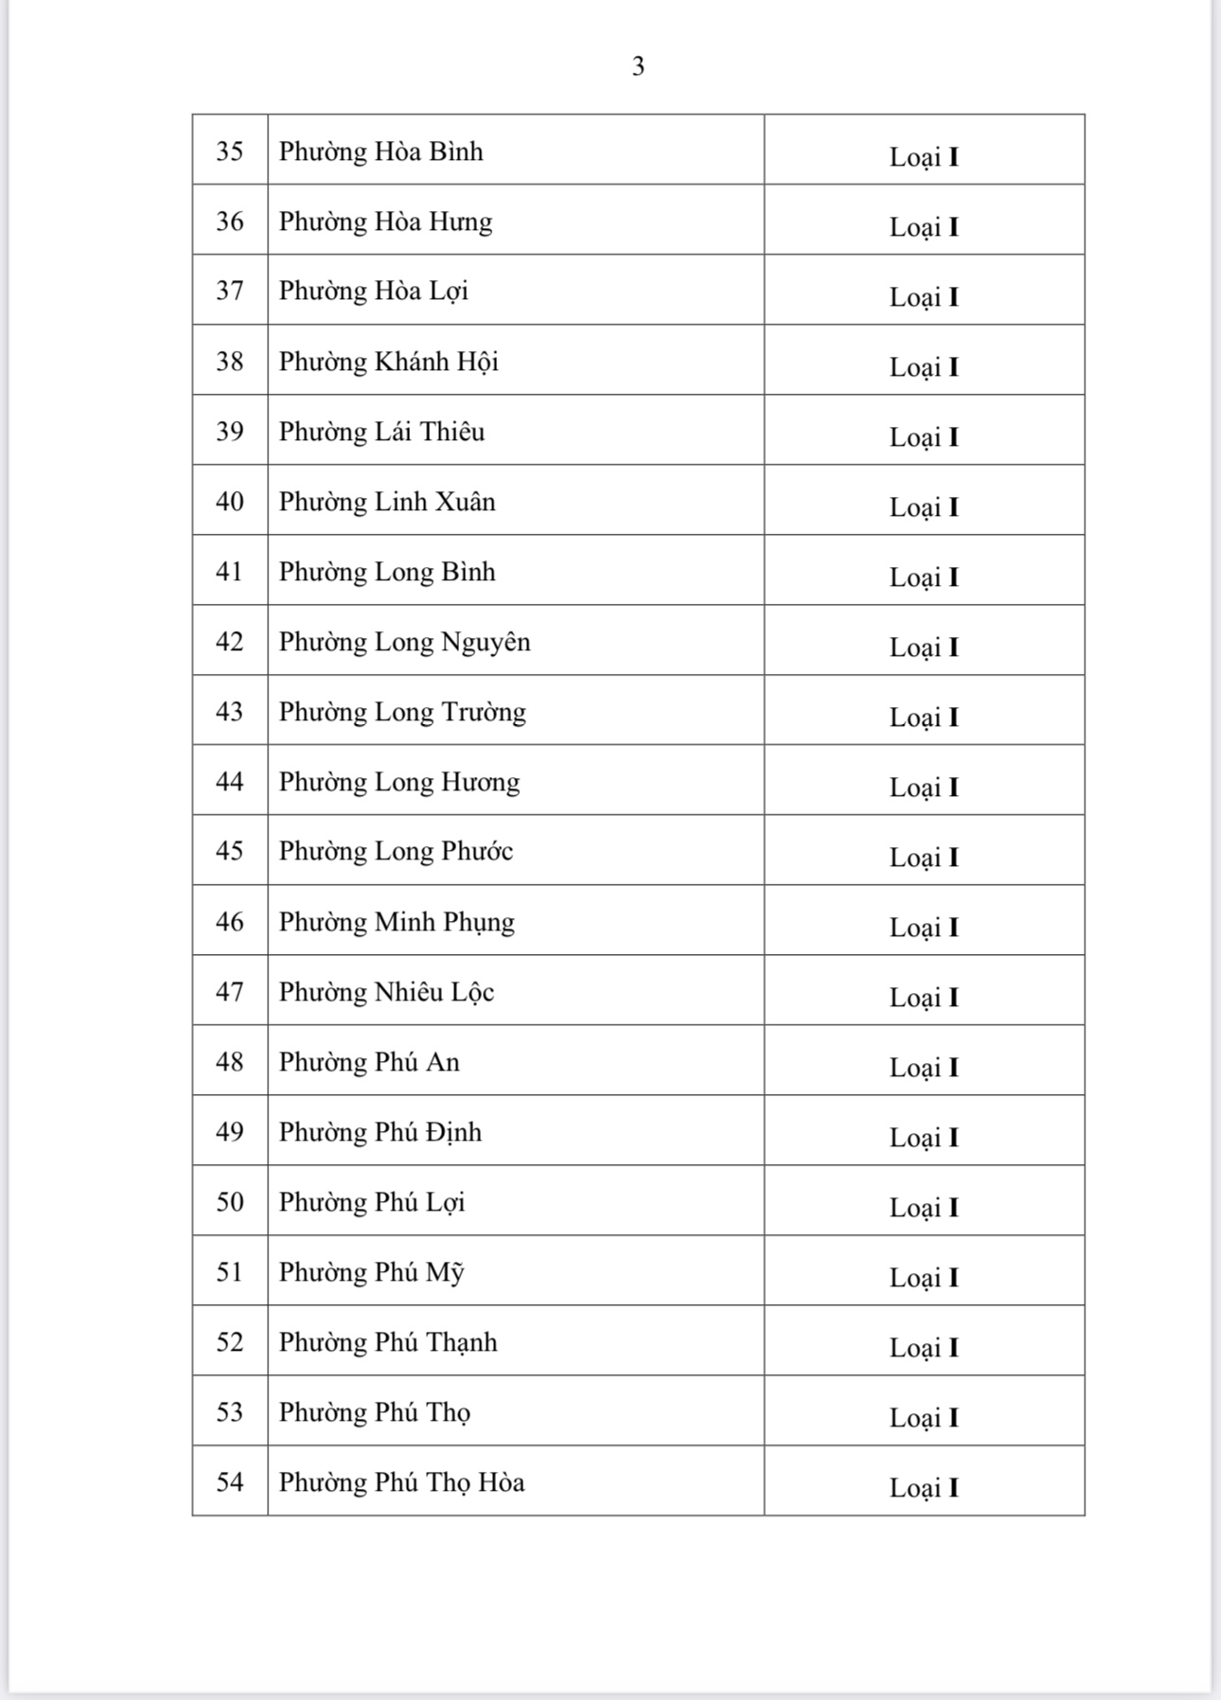Select the "Phường Long Hương" cell
This screenshot has width=1221, height=1700.
coord(398,782)
